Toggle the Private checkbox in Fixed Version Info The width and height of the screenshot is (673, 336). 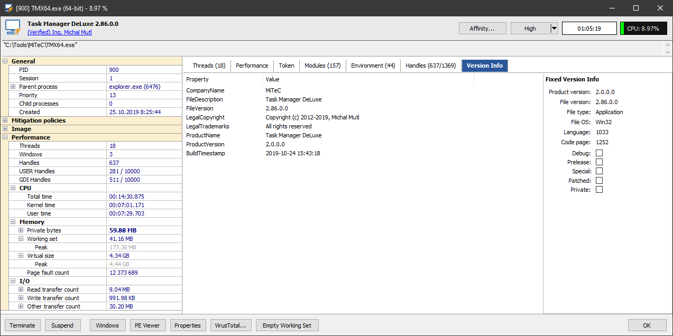(599, 190)
